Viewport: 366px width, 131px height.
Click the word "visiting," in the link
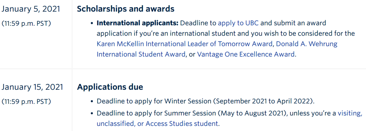pos(350,113)
